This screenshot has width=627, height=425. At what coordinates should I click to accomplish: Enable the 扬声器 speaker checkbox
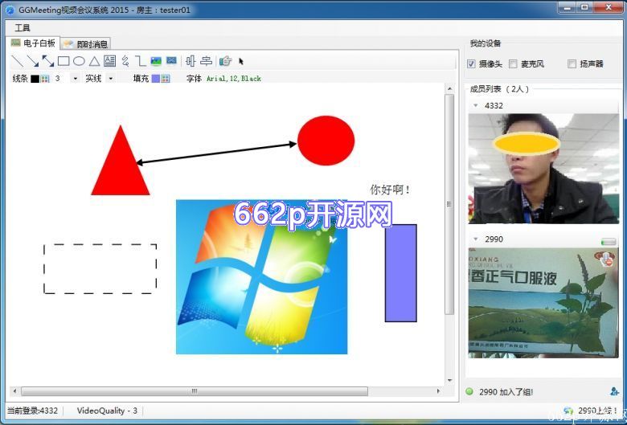click(572, 64)
